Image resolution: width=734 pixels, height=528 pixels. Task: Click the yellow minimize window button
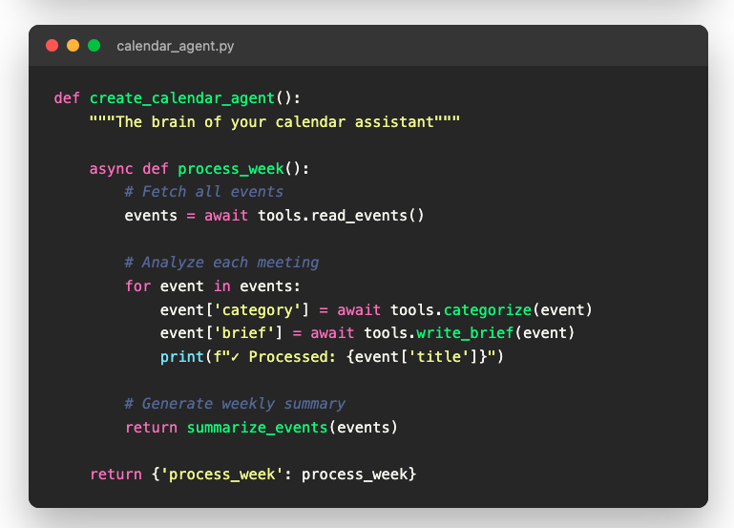pyautogui.click(x=73, y=46)
